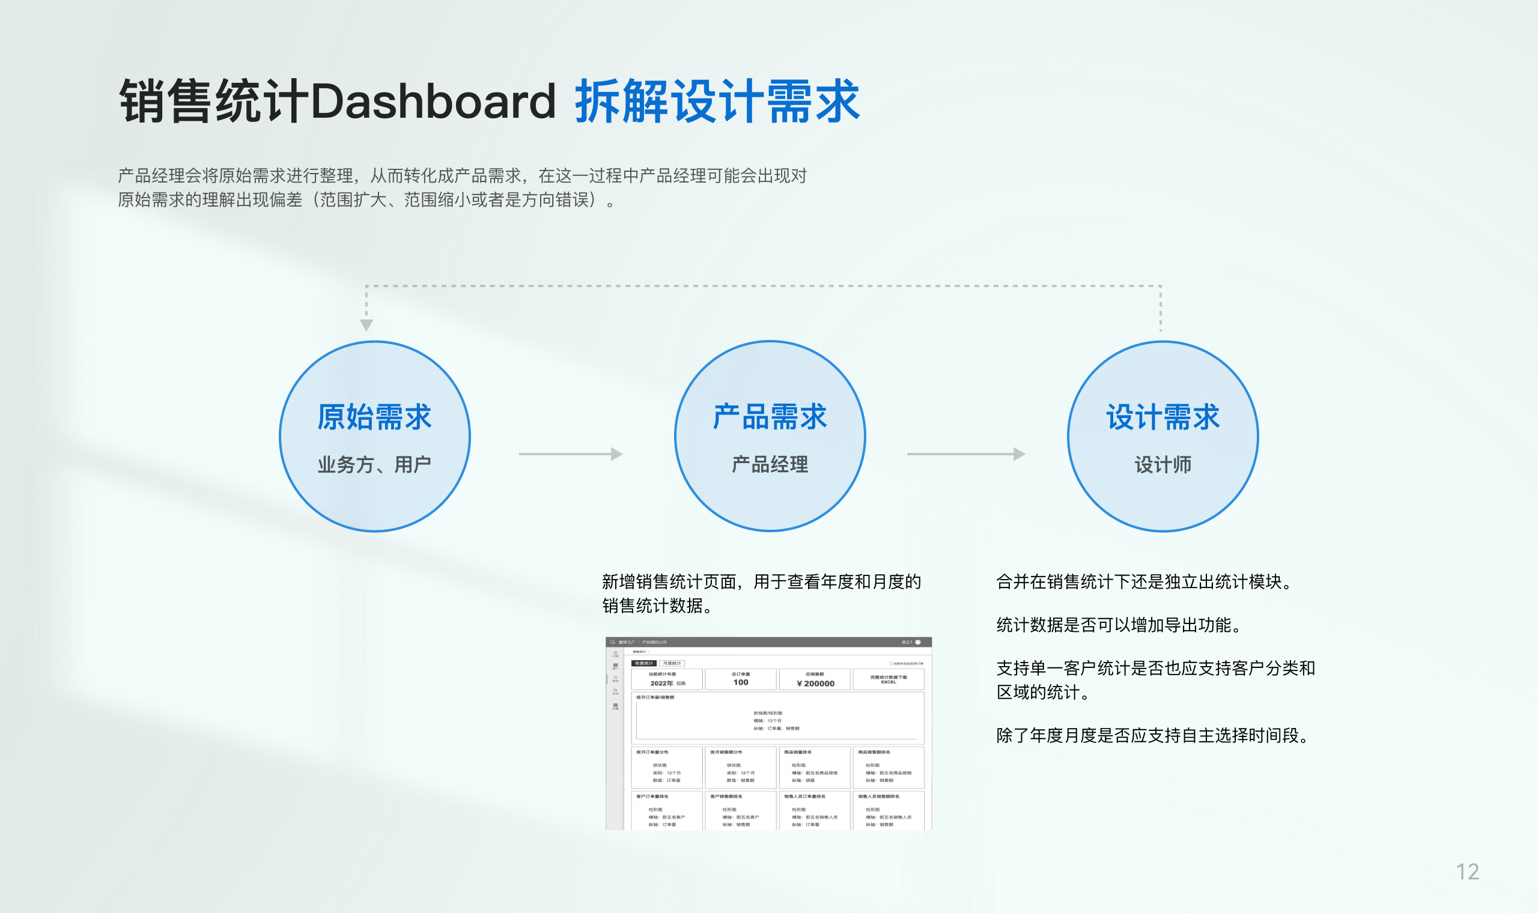Click the 切换 link next to 2022年
The image size is (1538, 913).
pos(681,684)
